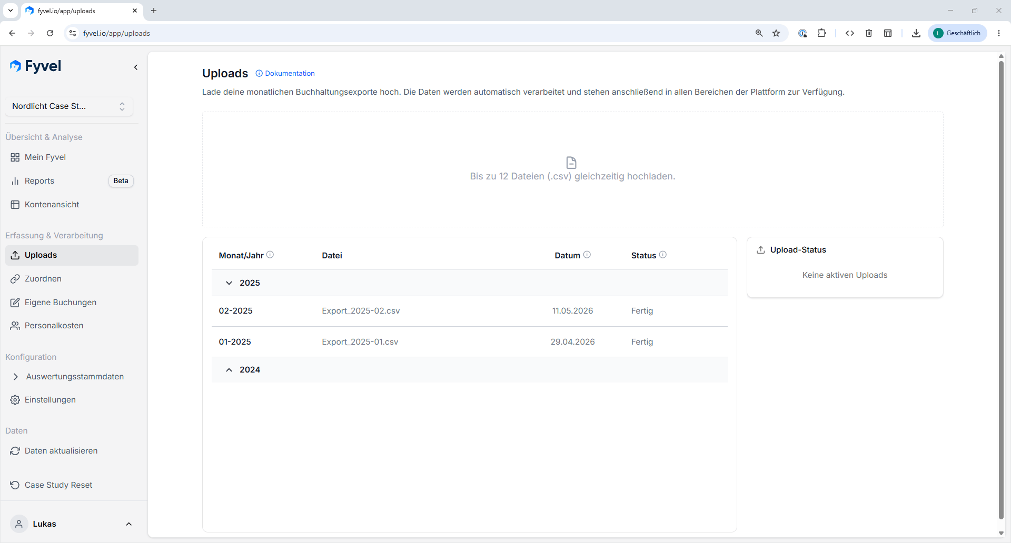Reload the page

click(50, 33)
